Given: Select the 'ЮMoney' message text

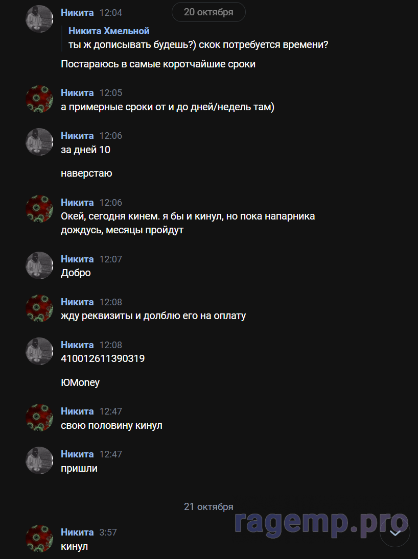Looking at the screenshot, I should (80, 382).
